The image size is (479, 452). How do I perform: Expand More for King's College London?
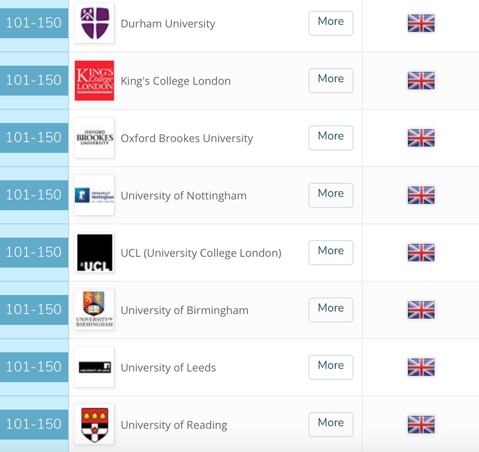click(331, 81)
